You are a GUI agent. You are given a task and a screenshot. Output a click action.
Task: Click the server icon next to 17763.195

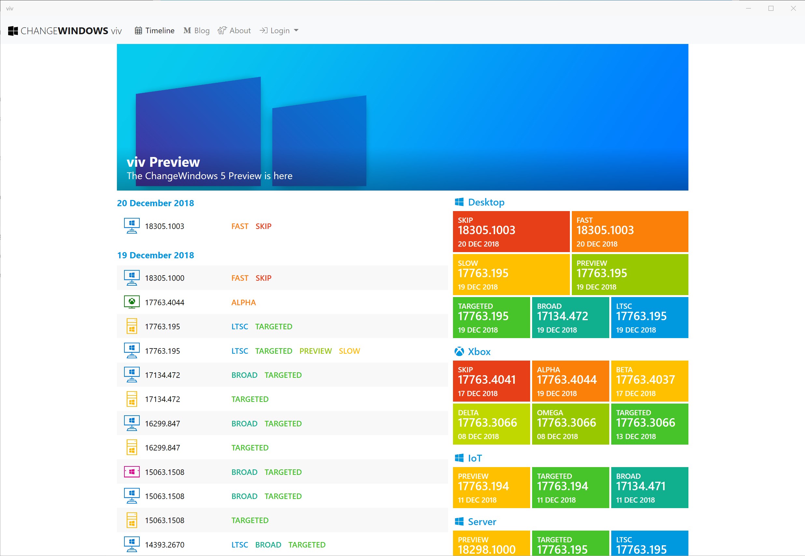coord(132,326)
